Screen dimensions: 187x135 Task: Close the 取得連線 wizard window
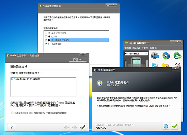pos(83,54)
